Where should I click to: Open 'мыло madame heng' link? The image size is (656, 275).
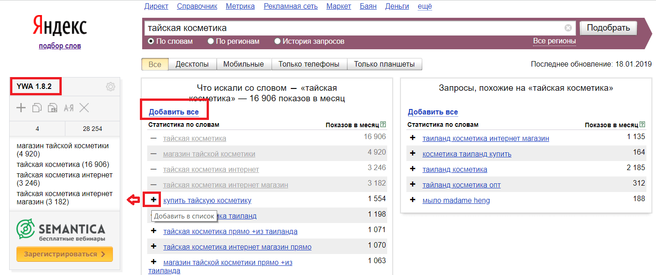pos(456,200)
